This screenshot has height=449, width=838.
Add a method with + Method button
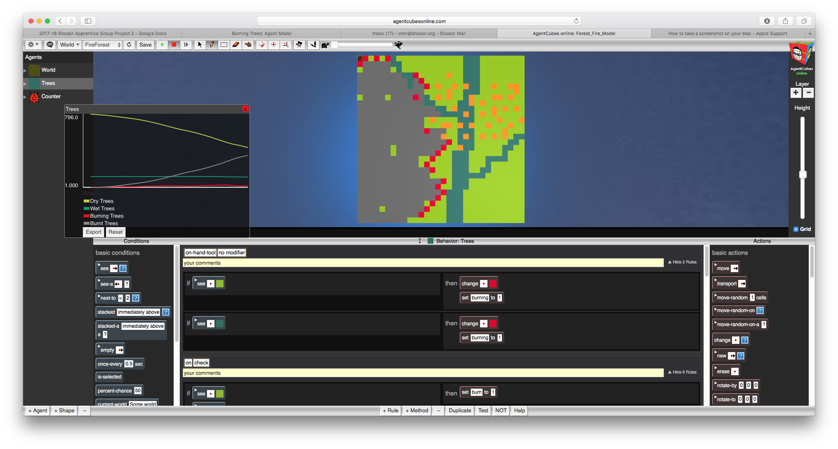pyautogui.click(x=417, y=411)
